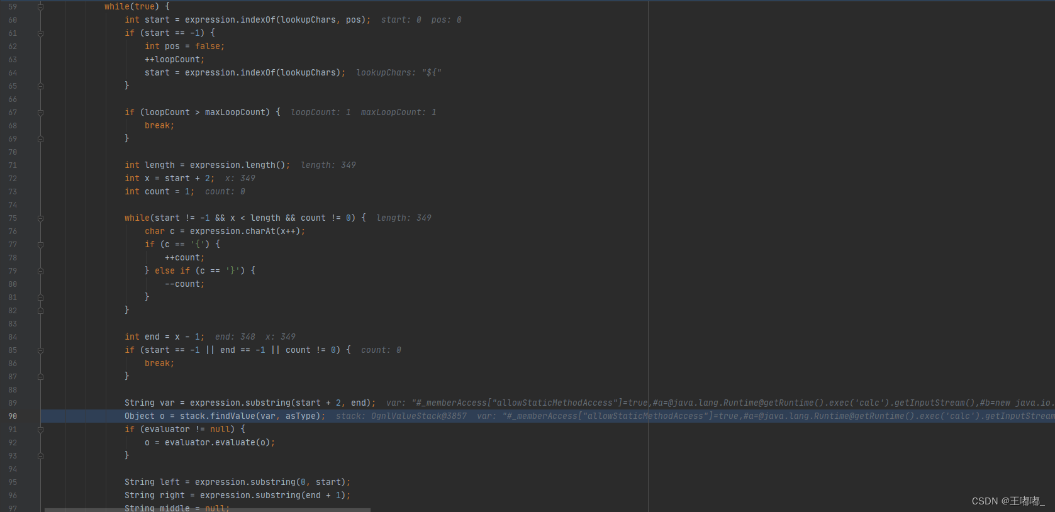Click line number 76 in the gutter
1055x512 pixels.
[13, 231]
